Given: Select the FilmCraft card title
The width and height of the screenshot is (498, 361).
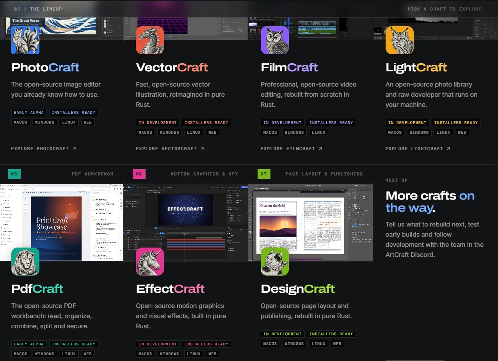Looking at the screenshot, I should tap(289, 67).
